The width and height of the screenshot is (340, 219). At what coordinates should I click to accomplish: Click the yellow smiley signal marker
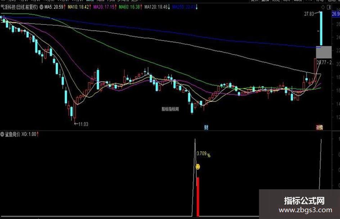coord(198,167)
